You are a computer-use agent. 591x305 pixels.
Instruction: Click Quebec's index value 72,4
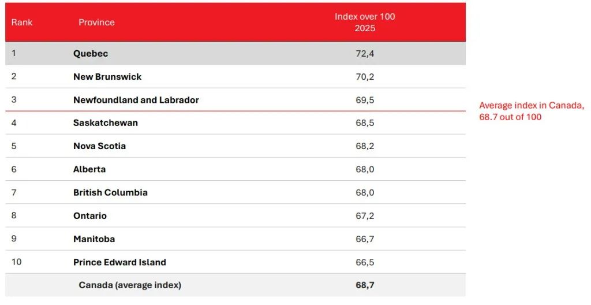point(365,54)
